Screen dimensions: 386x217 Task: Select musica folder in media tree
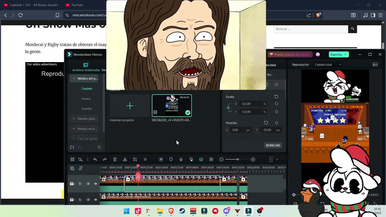coord(86,99)
